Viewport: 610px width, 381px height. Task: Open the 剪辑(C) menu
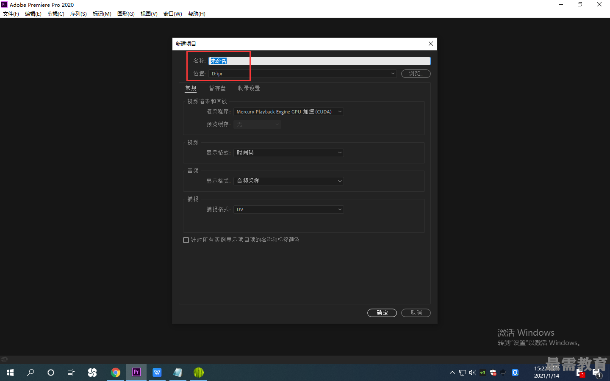[x=56, y=14]
